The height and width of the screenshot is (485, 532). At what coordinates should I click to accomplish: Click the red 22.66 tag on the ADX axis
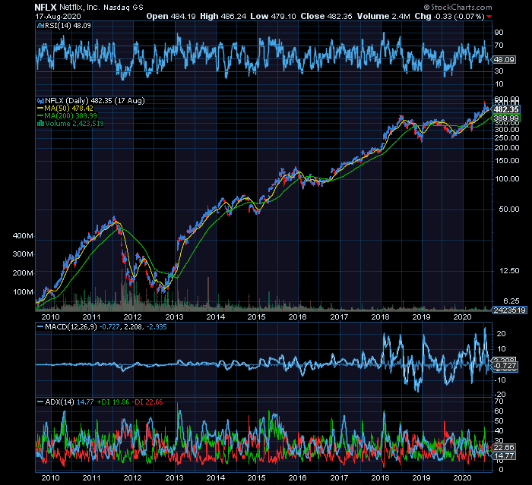point(504,448)
